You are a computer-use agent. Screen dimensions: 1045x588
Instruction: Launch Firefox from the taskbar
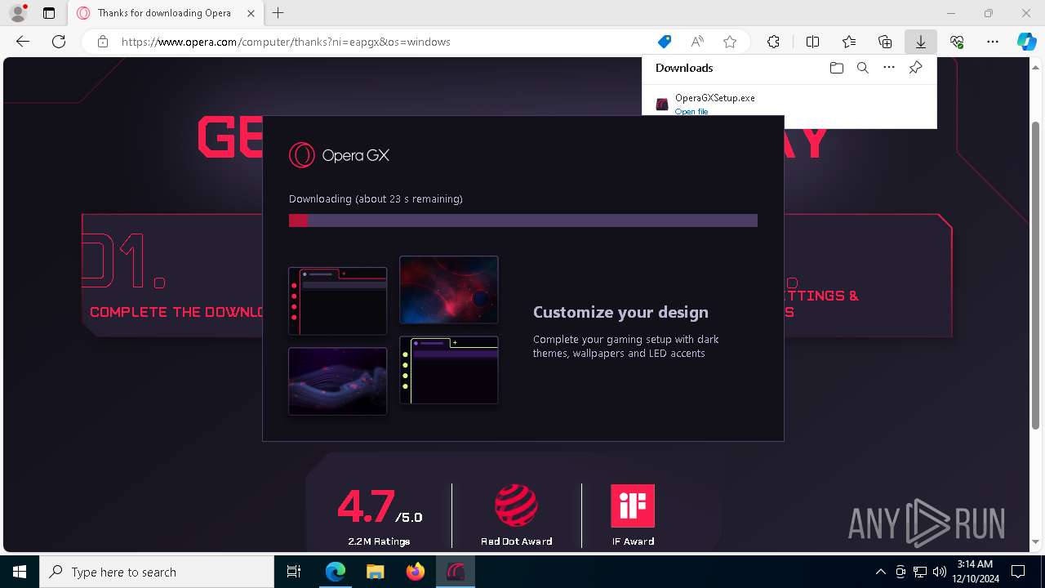coord(416,572)
